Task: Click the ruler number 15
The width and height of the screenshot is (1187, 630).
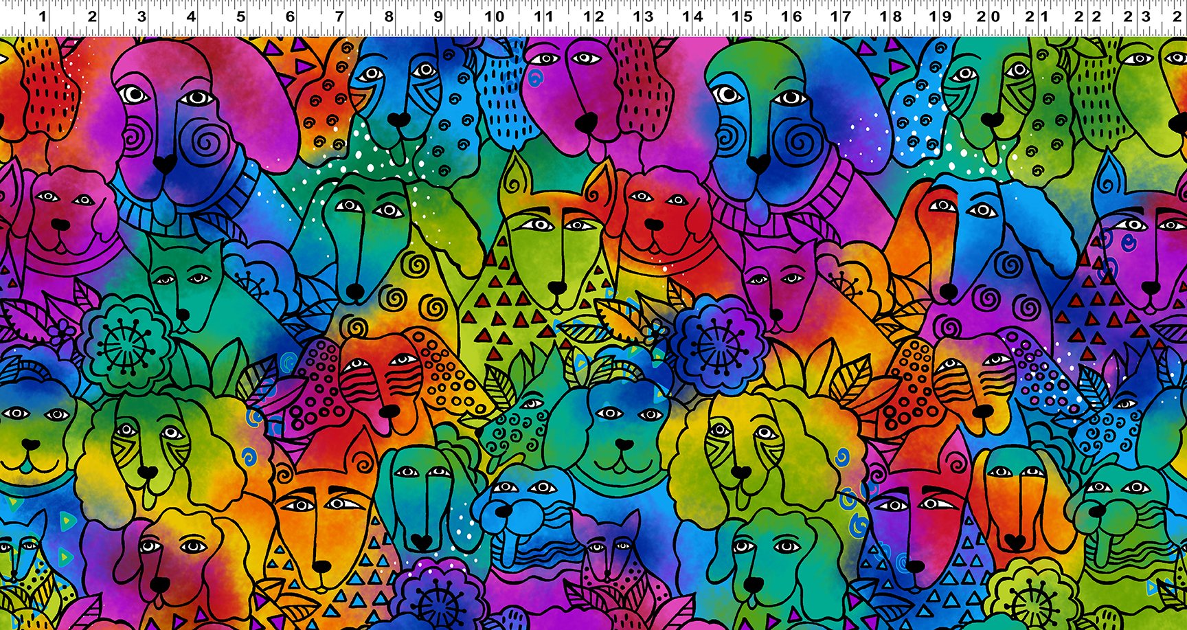Action: tap(742, 16)
